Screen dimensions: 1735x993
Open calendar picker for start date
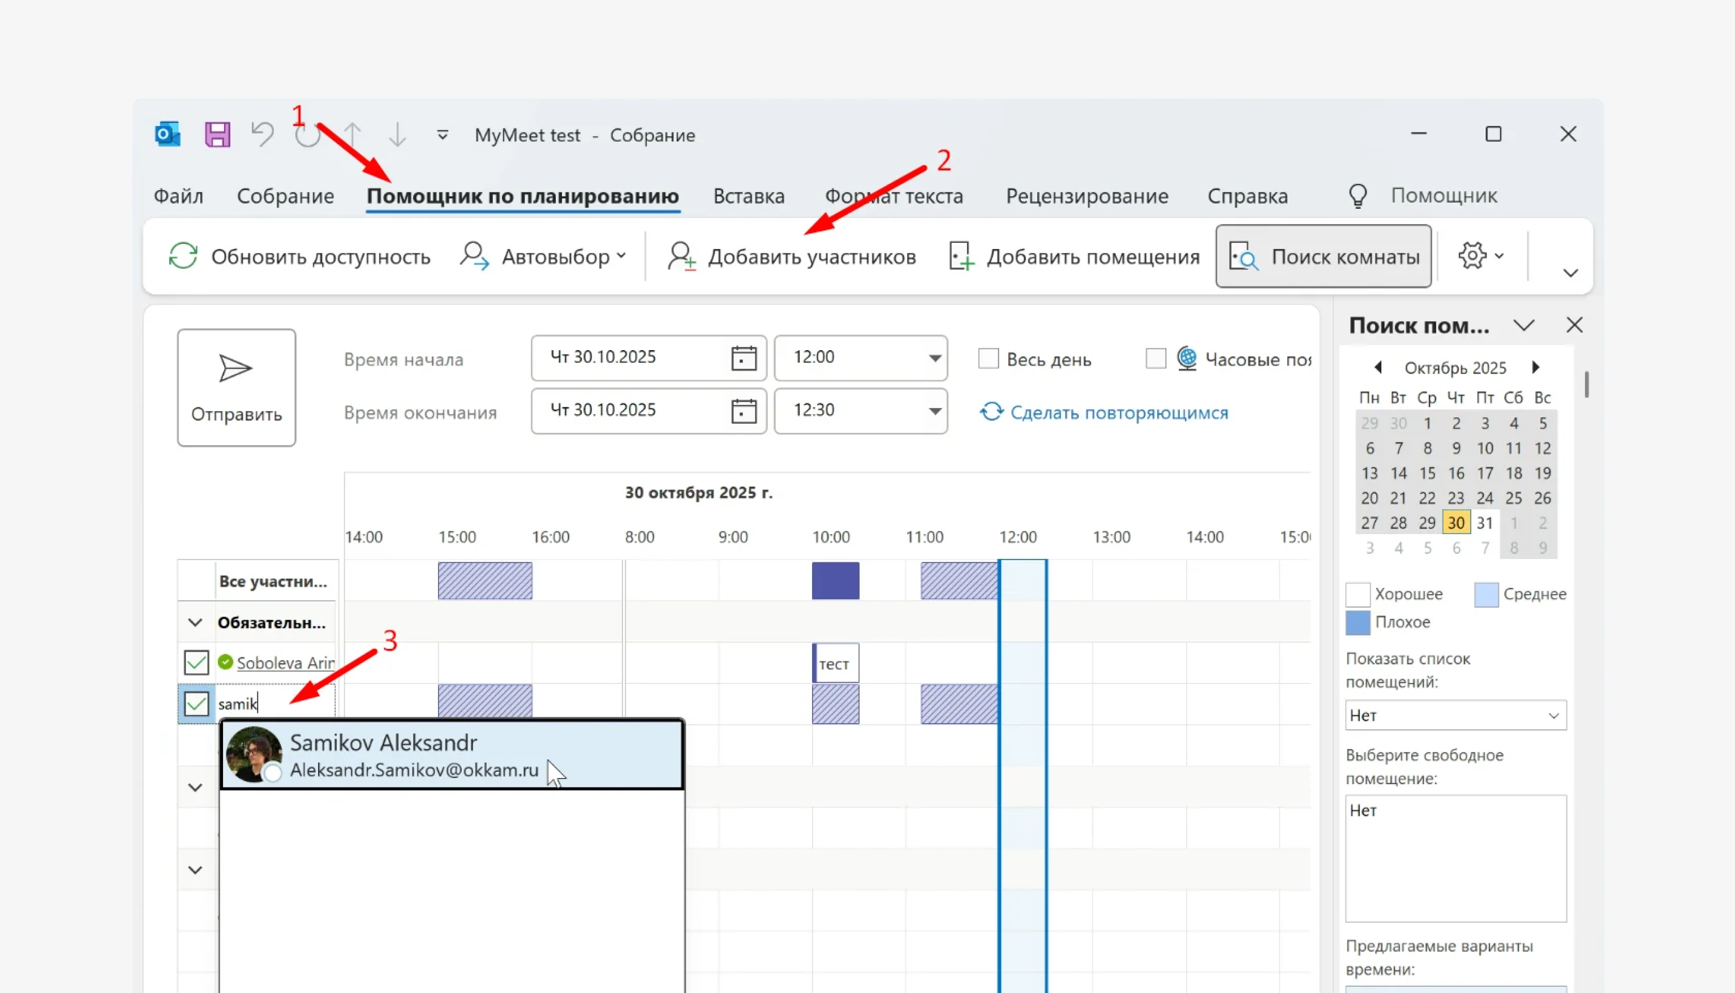[x=744, y=358]
